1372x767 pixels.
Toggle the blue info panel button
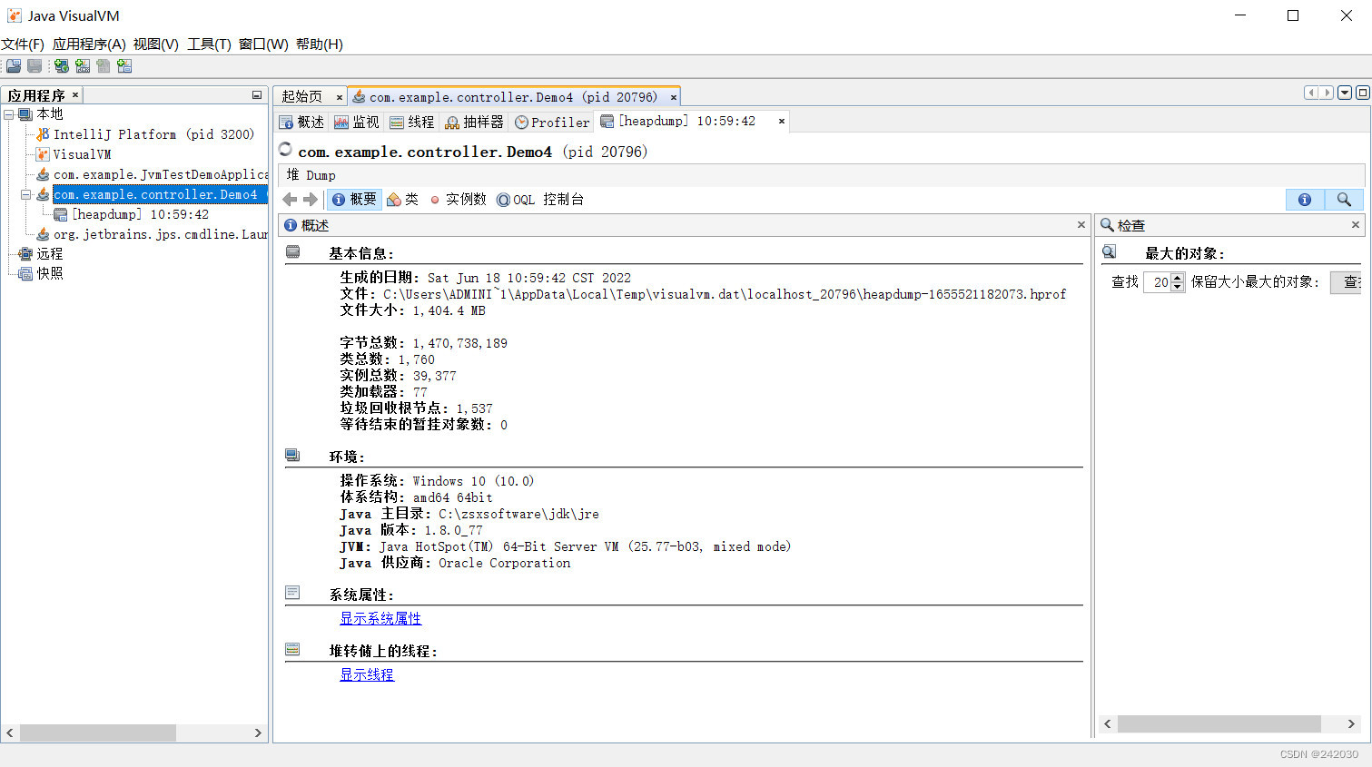pyautogui.click(x=1305, y=200)
